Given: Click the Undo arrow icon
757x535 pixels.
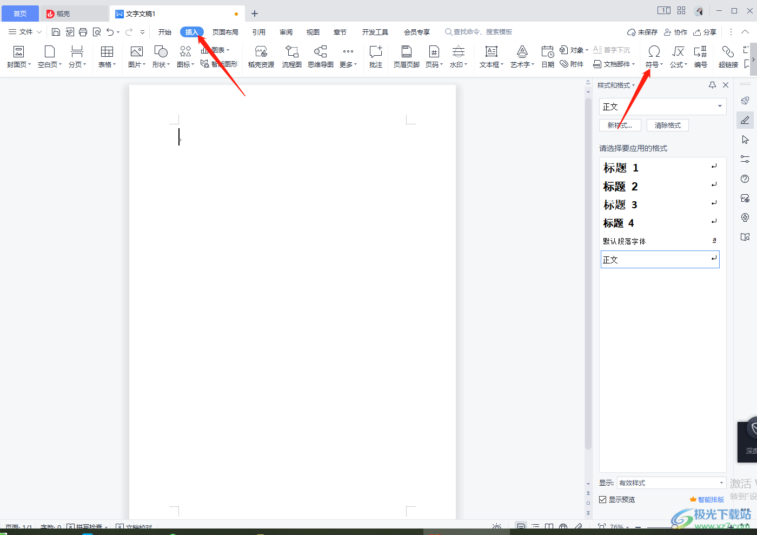Looking at the screenshot, I should pos(110,32).
